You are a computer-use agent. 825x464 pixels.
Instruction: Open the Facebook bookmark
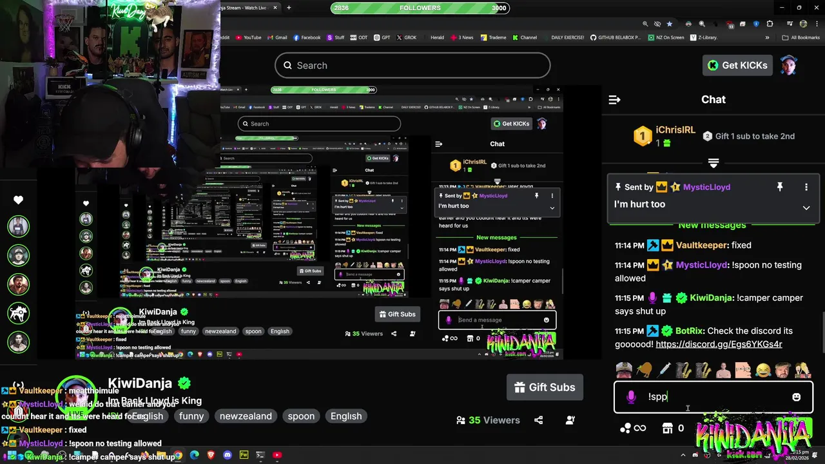(x=306, y=37)
